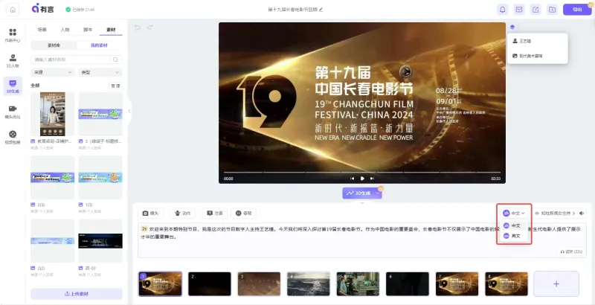
Task: Click the 停顿 pause button
Action: (x=244, y=213)
